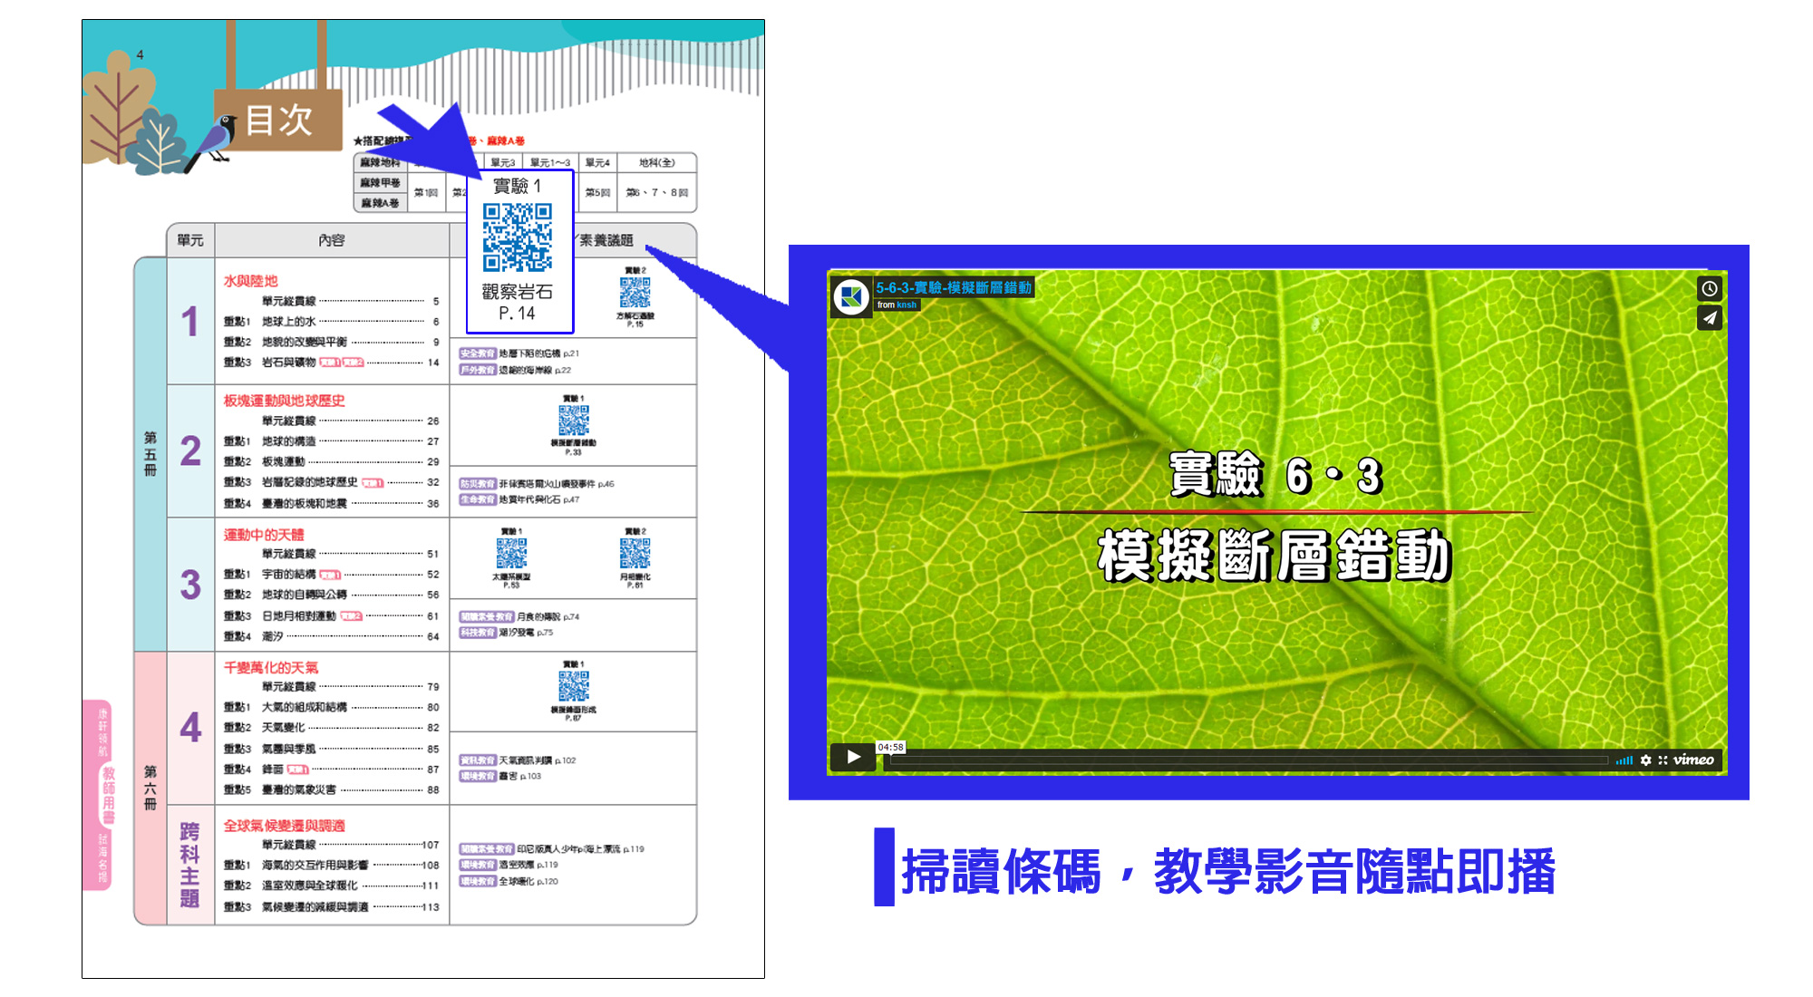
Task: Click the 潮汐 row on page 64
Action: (x=332, y=636)
